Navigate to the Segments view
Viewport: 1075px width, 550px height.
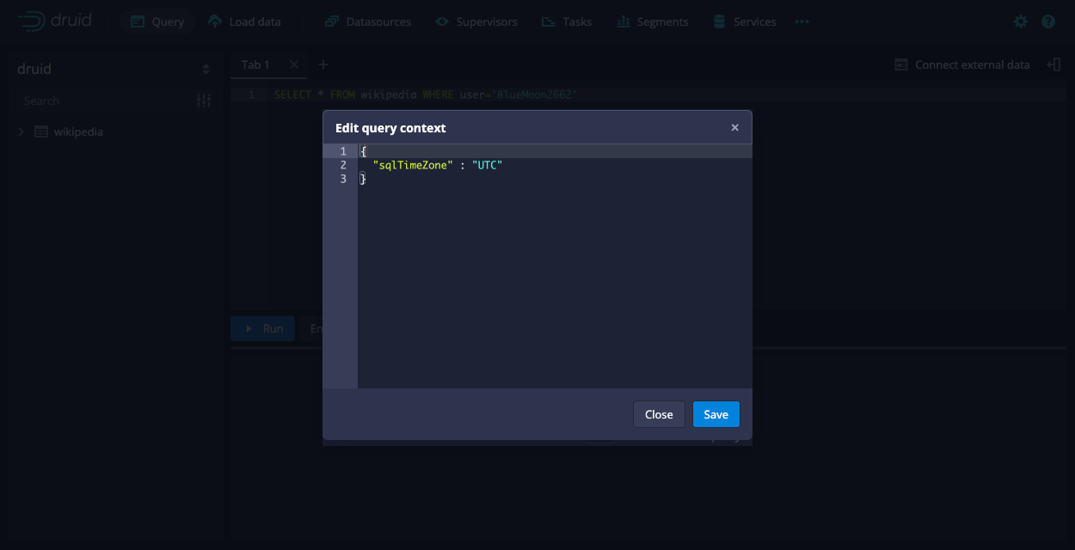(x=653, y=21)
